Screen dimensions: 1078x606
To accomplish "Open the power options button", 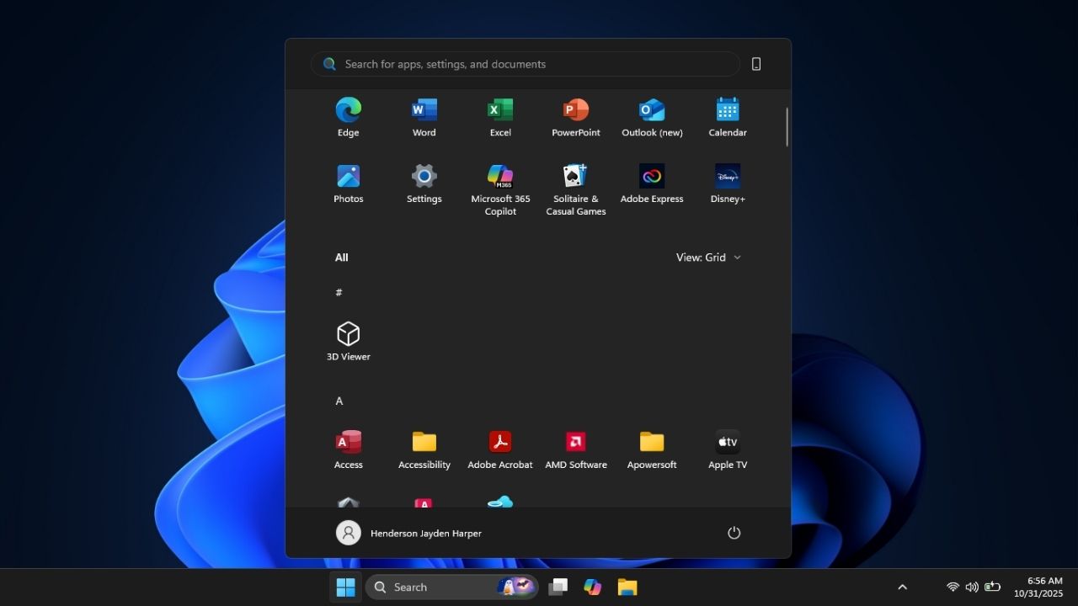I will click(734, 532).
